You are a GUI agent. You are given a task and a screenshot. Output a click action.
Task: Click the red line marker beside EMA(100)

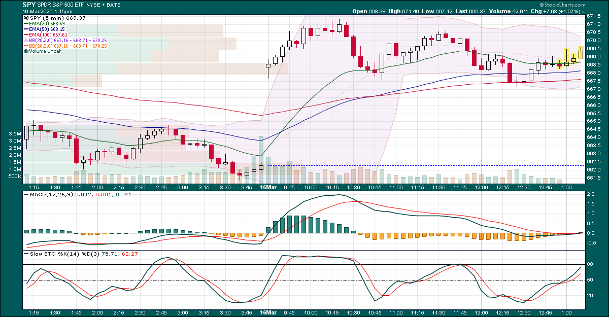(x=26, y=34)
